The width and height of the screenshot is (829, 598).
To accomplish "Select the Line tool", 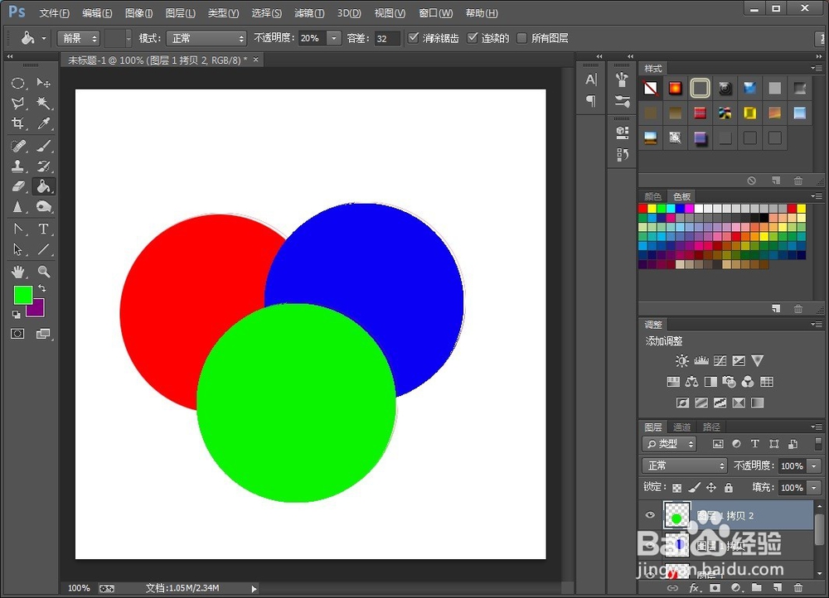I will coord(43,248).
